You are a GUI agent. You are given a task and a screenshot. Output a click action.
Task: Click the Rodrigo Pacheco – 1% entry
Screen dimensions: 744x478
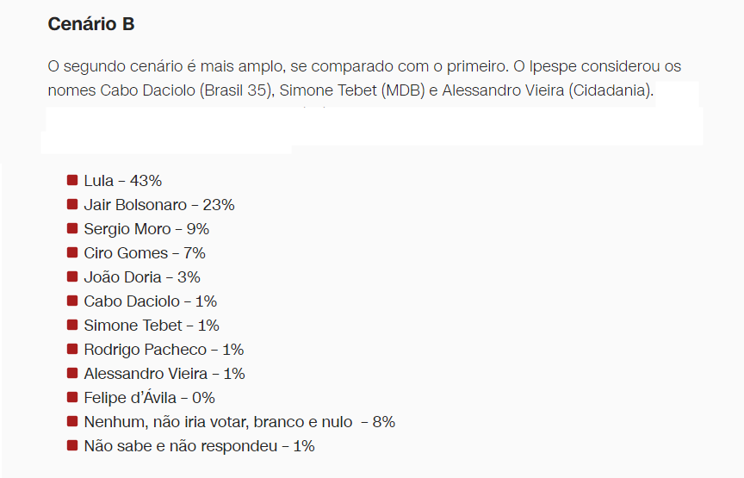coord(164,350)
